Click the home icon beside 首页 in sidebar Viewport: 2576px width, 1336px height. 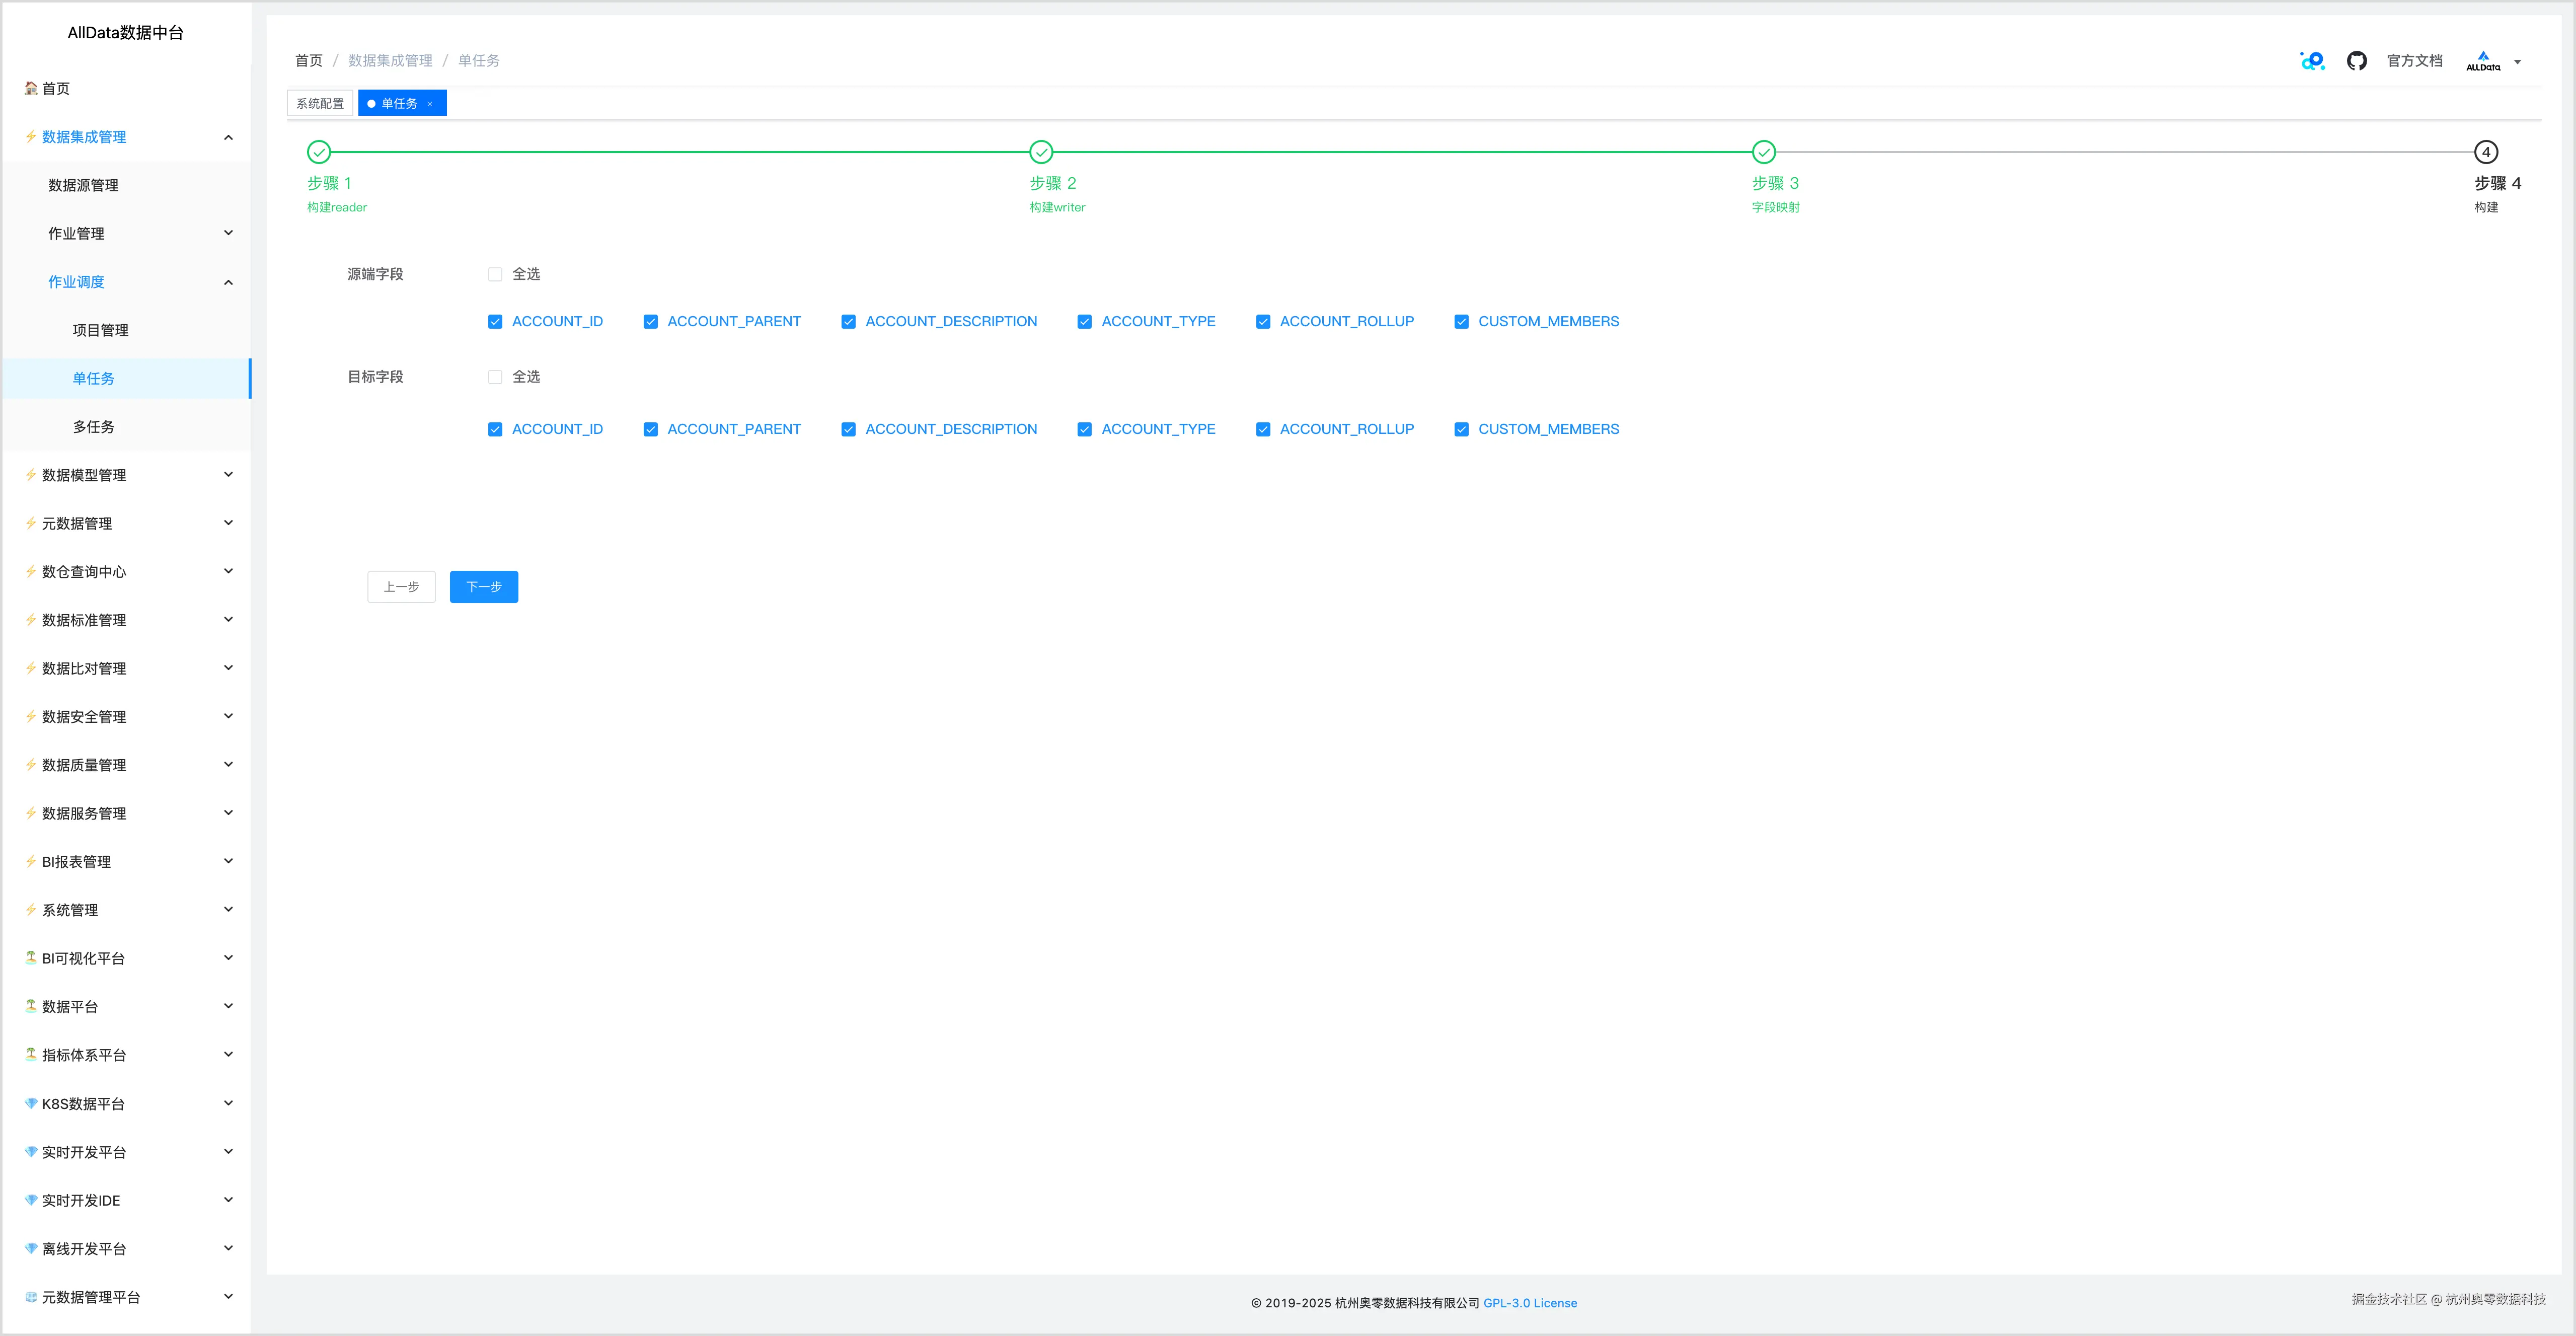click(x=31, y=88)
